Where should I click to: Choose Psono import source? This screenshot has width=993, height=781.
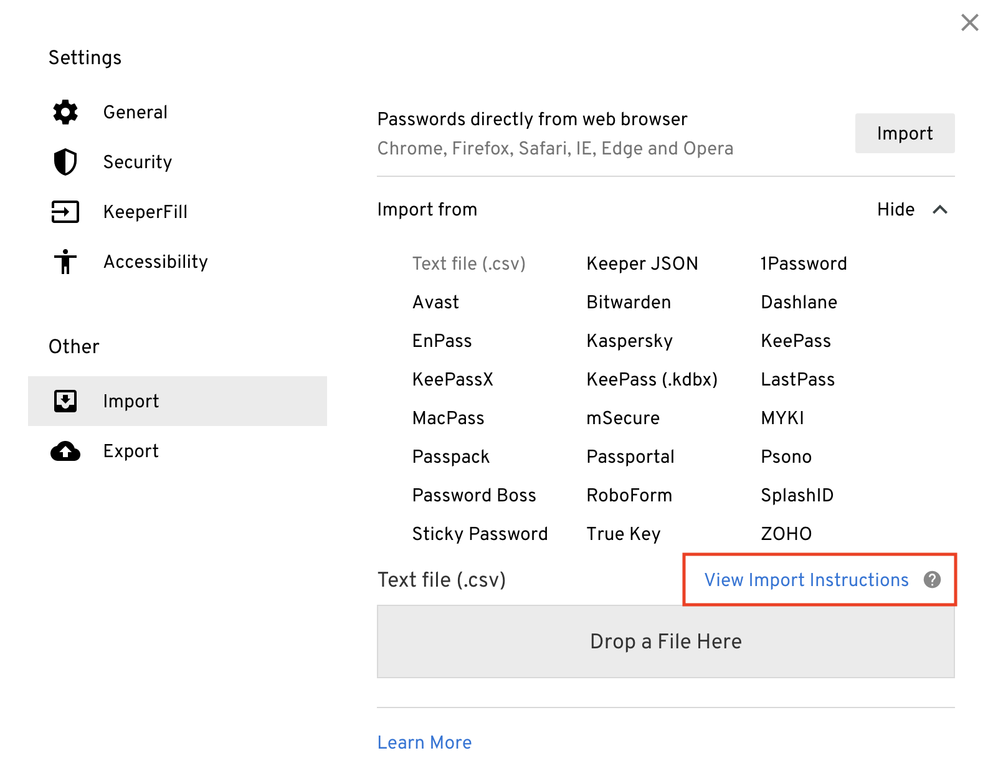[x=786, y=457]
